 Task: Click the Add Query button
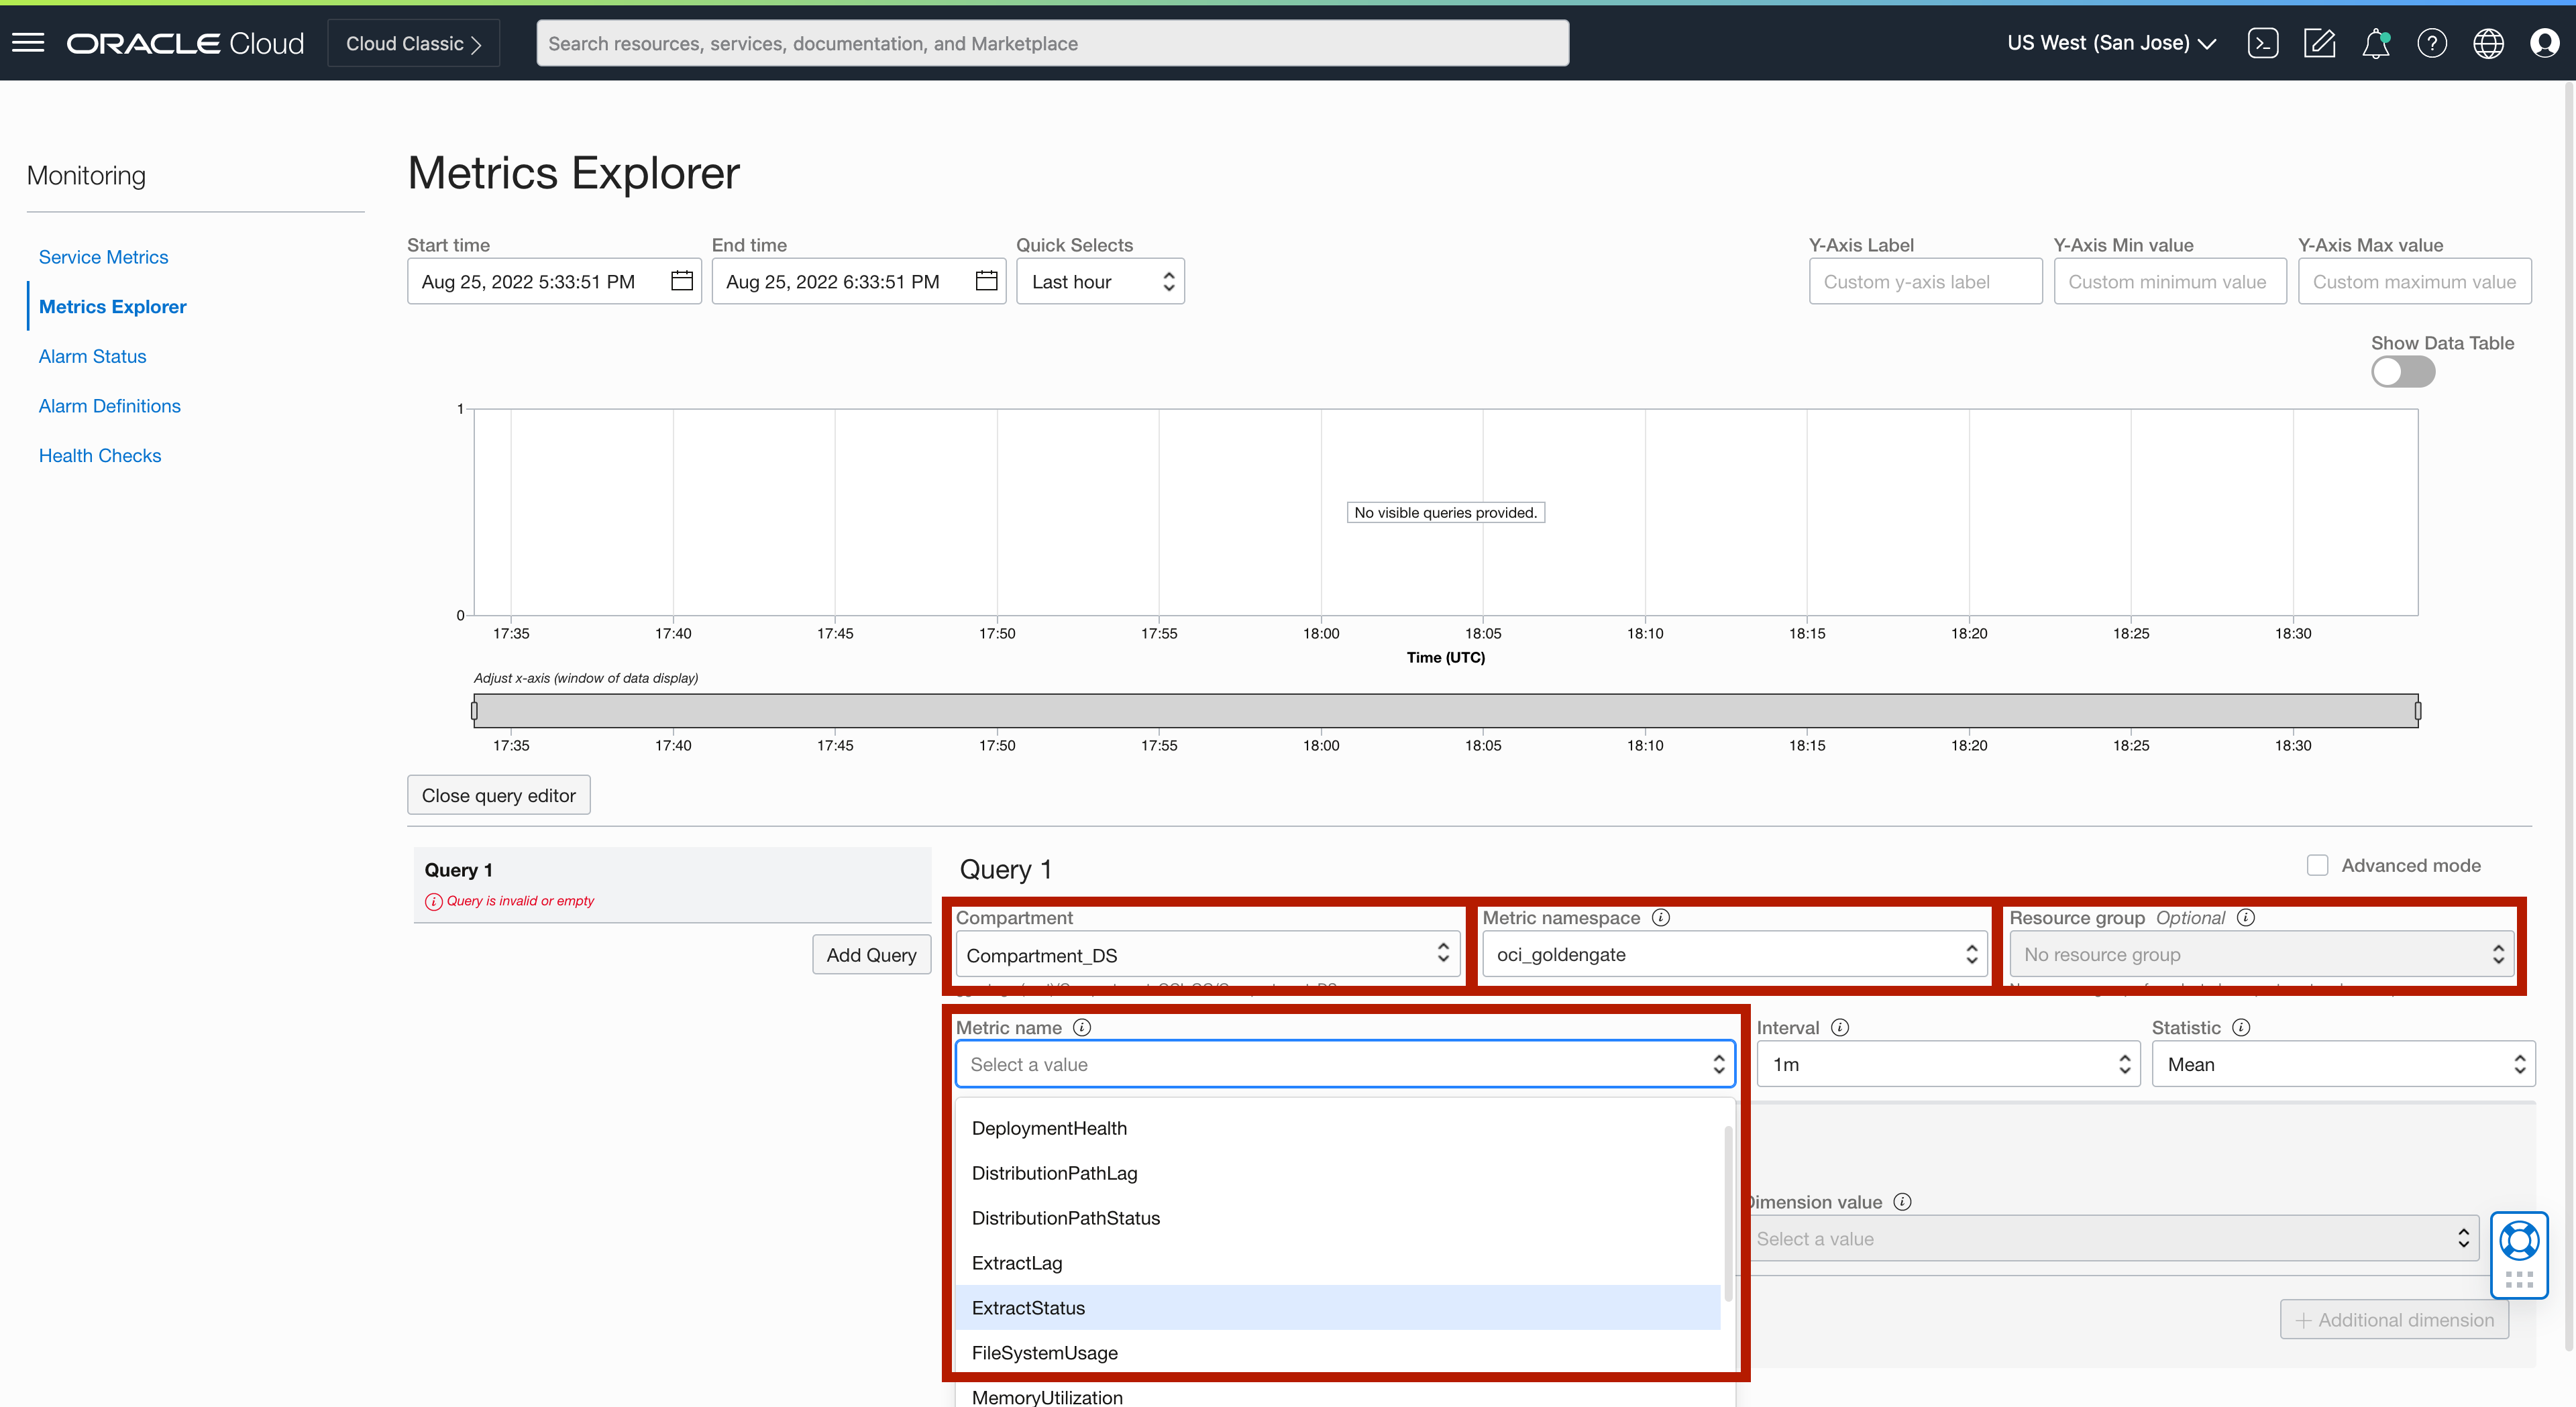[x=871, y=954]
